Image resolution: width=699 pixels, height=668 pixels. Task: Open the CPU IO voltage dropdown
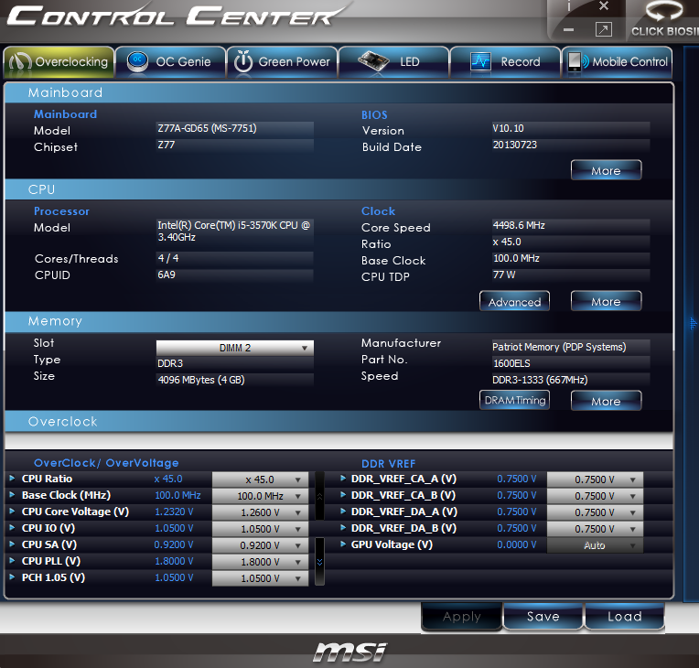click(261, 529)
